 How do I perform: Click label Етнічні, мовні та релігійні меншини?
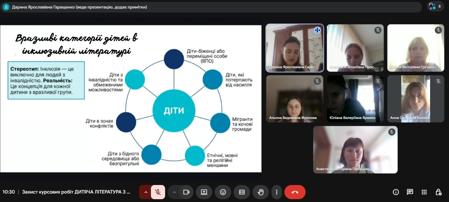(x=222, y=160)
